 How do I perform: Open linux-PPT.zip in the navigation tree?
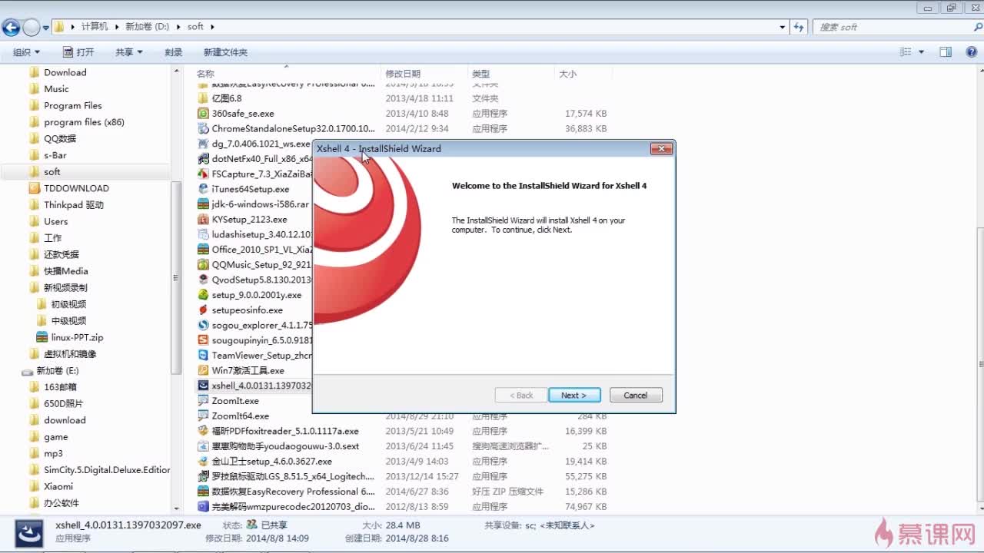coord(77,337)
